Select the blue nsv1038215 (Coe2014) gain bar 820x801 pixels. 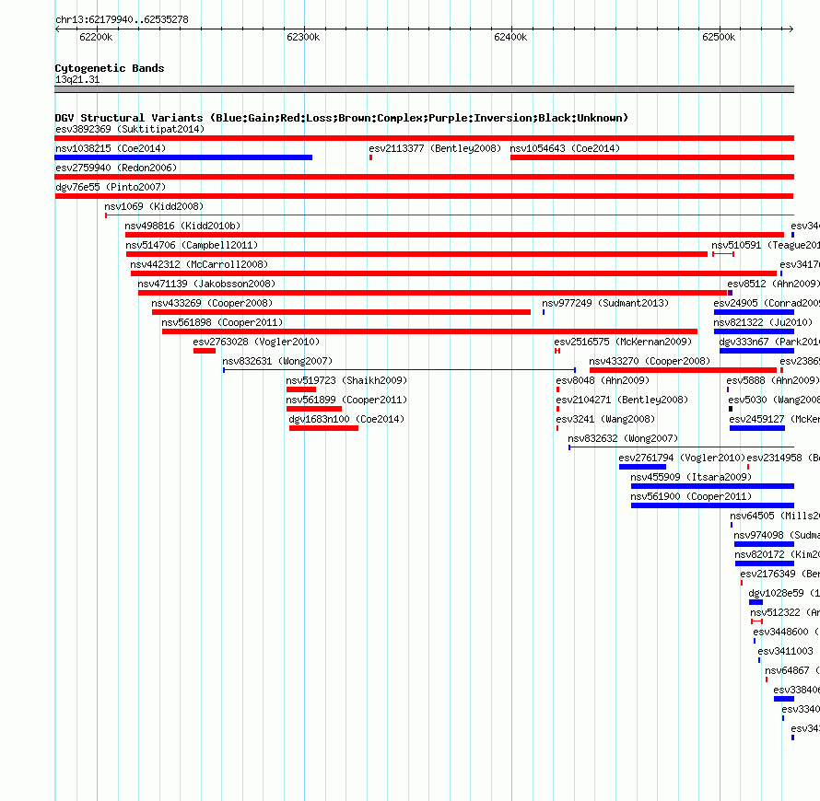tap(183, 157)
